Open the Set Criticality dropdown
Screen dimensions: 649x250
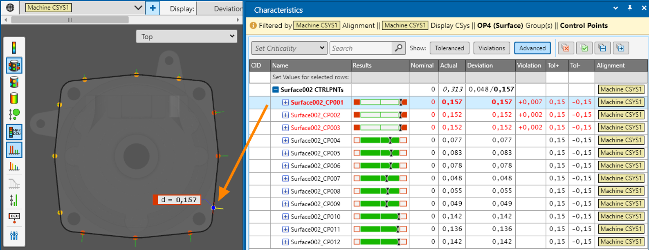point(289,48)
